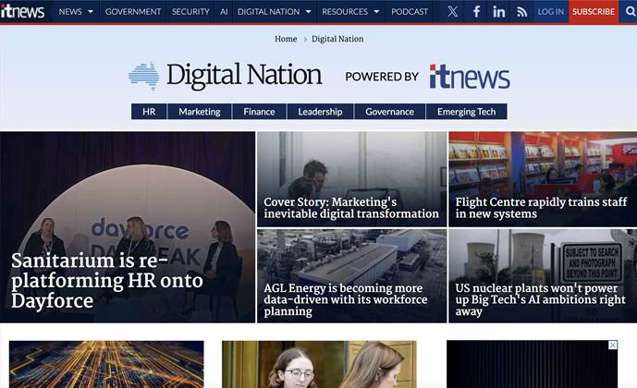Open the Facebook social icon
This screenshot has width=637, height=388.
coord(476,11)
